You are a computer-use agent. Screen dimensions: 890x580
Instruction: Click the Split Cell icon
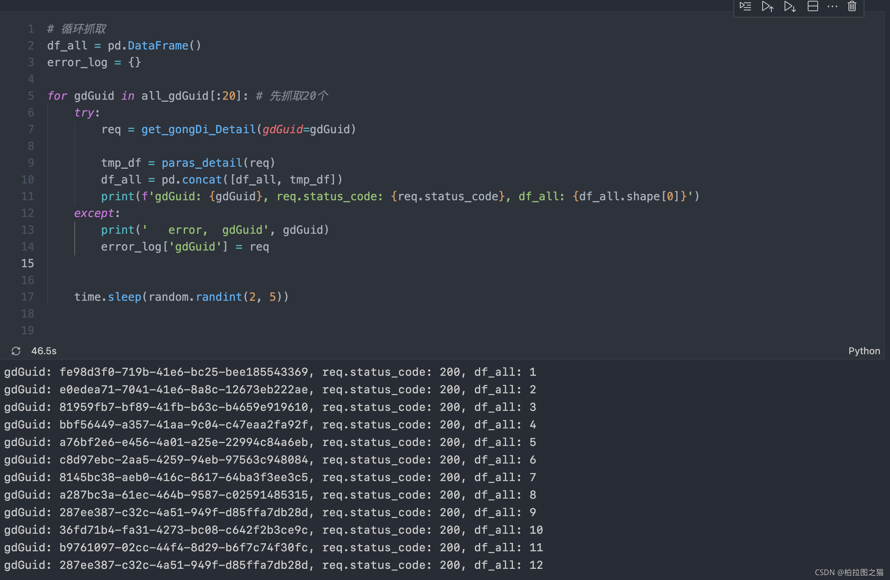813,6
